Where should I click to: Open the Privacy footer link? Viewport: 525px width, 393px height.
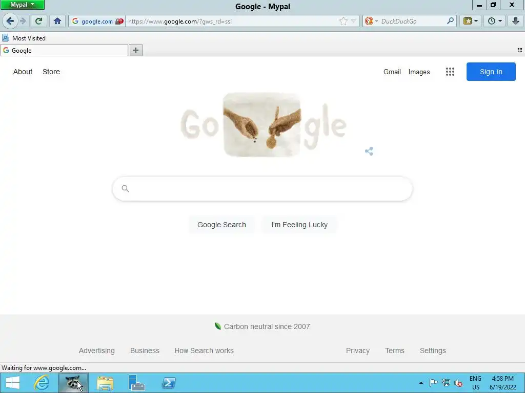tap(357, 351)
